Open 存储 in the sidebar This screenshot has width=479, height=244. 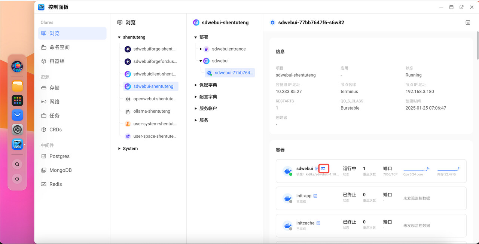tap(72, 88)
